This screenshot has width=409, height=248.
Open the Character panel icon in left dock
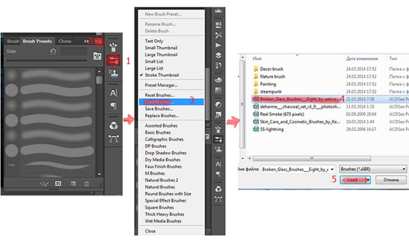tap(113, 93)
